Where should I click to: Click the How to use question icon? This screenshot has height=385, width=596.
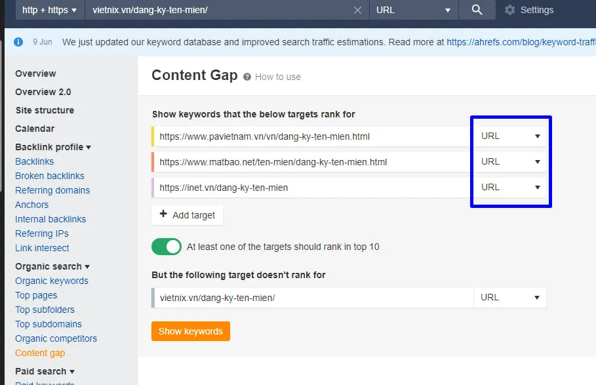(247, 77)
